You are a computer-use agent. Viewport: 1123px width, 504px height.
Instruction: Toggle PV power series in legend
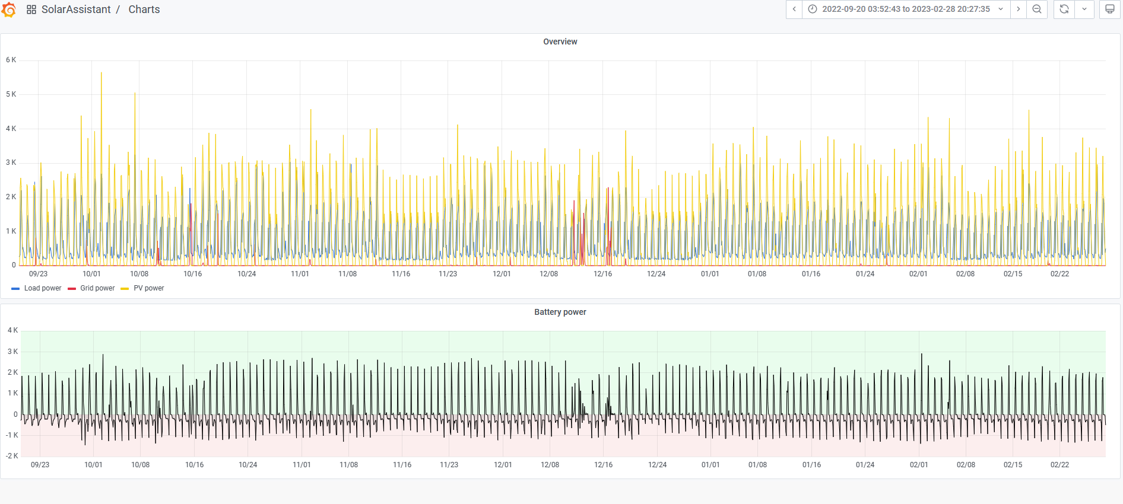point(149,288)
